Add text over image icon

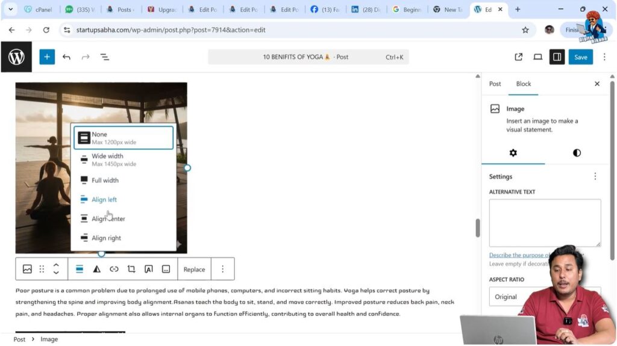[x=149, y=269]
